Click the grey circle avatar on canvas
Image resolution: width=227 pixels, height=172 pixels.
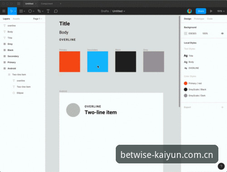coord(73,110)
